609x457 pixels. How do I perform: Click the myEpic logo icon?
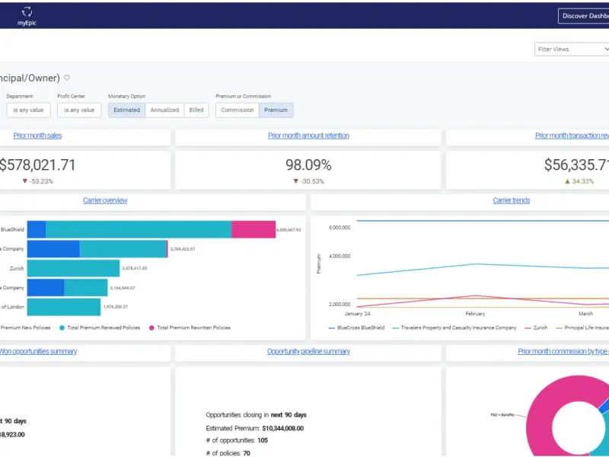[x=27, y=12]
